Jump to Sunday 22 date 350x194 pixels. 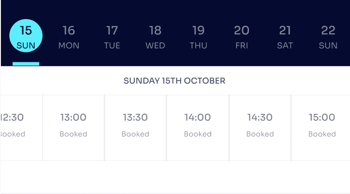coord(328,37)
